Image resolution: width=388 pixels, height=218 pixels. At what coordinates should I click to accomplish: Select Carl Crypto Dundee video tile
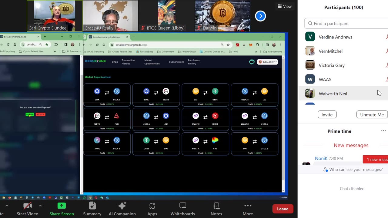(55, 16)
